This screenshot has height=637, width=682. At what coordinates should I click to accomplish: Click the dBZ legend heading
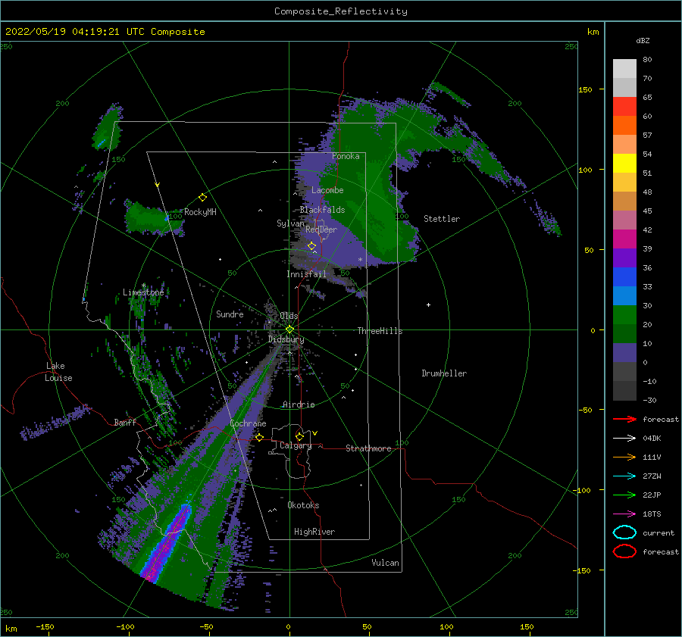tap(643, 40)
